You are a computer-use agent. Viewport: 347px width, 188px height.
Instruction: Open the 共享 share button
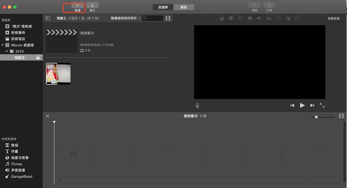pyautogui.click(x=269, y=5)
